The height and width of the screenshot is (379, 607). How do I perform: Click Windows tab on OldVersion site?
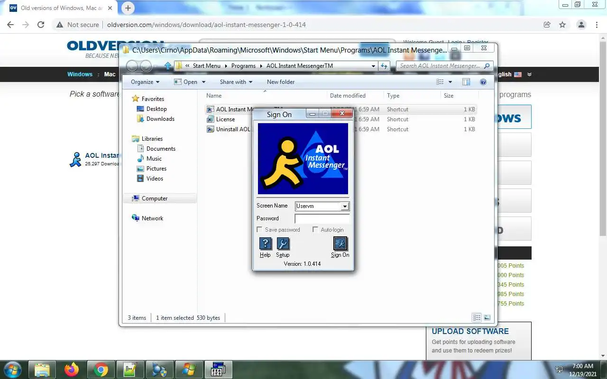80,74
